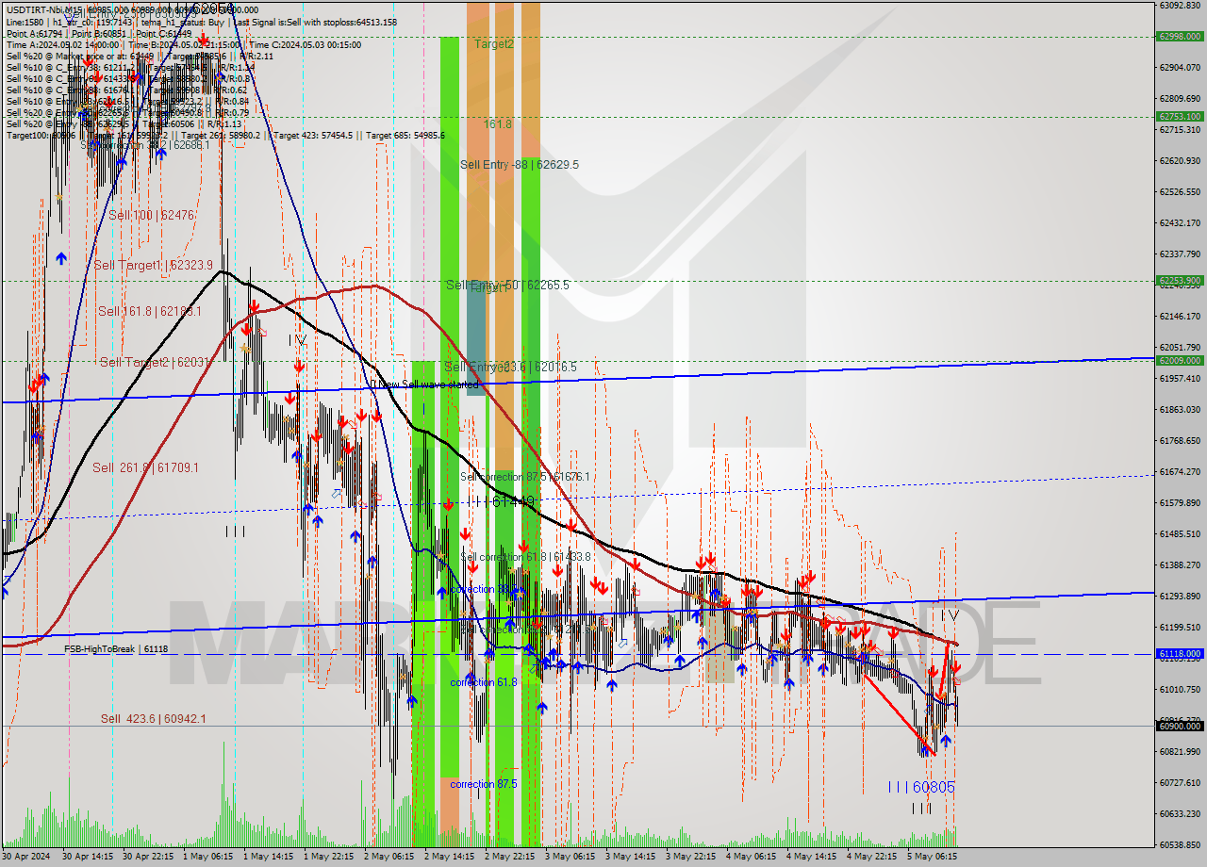Select the highlighted 61118.000 current price tag

1182,652
